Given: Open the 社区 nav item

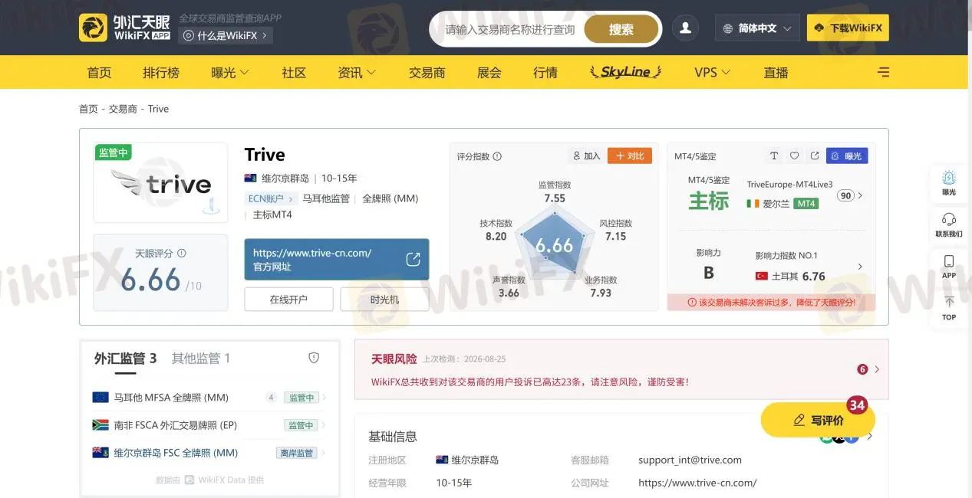Looking at the screenshot, I should tap(294, 72).
